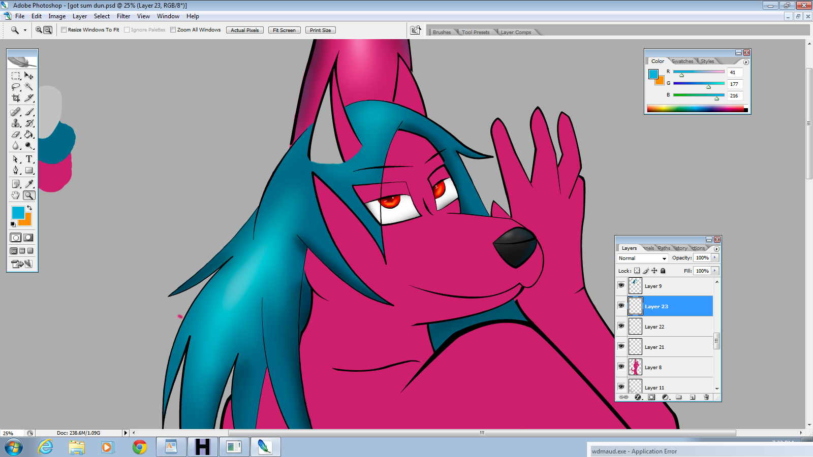Open the Fill percentage arrow in Layers
The image size is (813, 457).
[x=715, y=271]
